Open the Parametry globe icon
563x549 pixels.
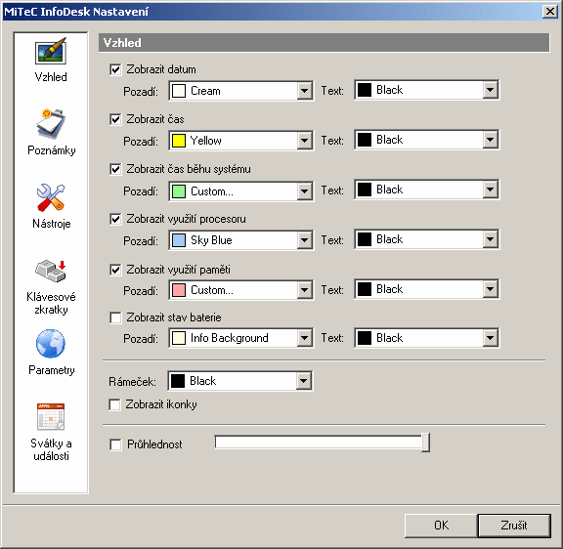tap(51, 344)
